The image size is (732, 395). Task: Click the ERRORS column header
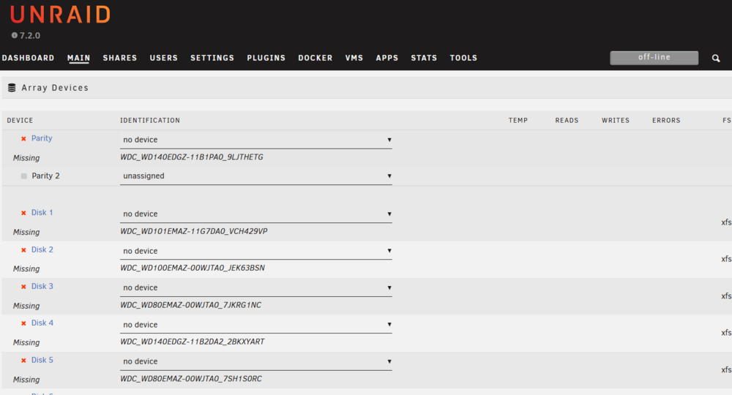666,120
